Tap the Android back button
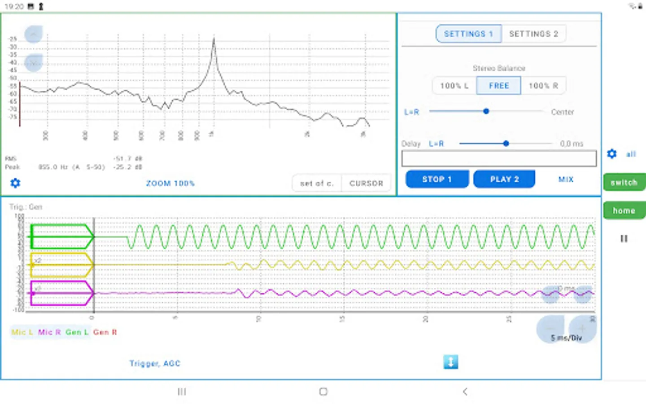The image size is (646, 404). tap(465, 391)
